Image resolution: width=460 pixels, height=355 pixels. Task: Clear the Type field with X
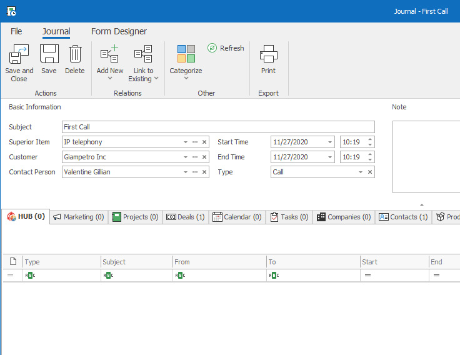tap(370, 172)
